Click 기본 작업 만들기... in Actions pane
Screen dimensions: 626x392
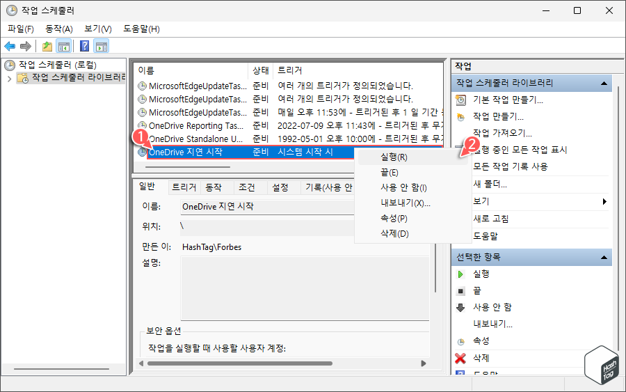click(508, 100)
